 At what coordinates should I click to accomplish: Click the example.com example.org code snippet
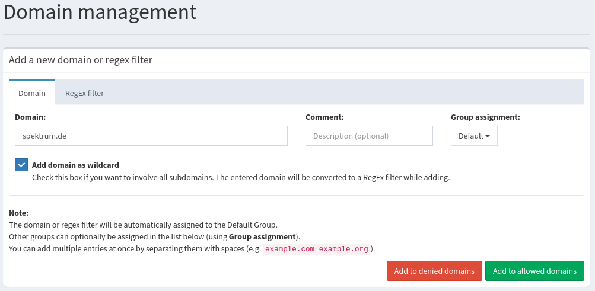317,248
